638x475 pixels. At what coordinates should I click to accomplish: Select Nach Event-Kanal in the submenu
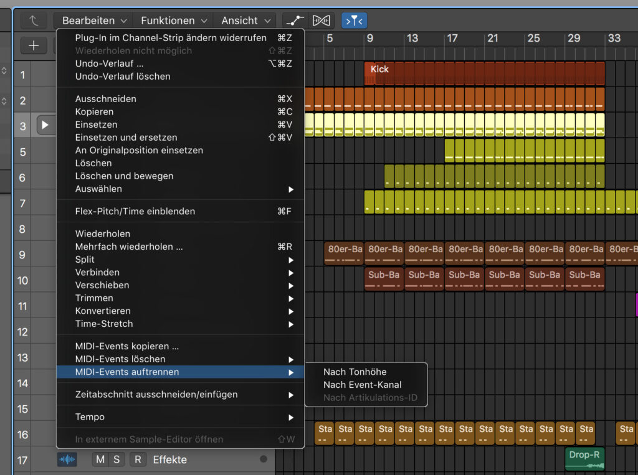366,385
